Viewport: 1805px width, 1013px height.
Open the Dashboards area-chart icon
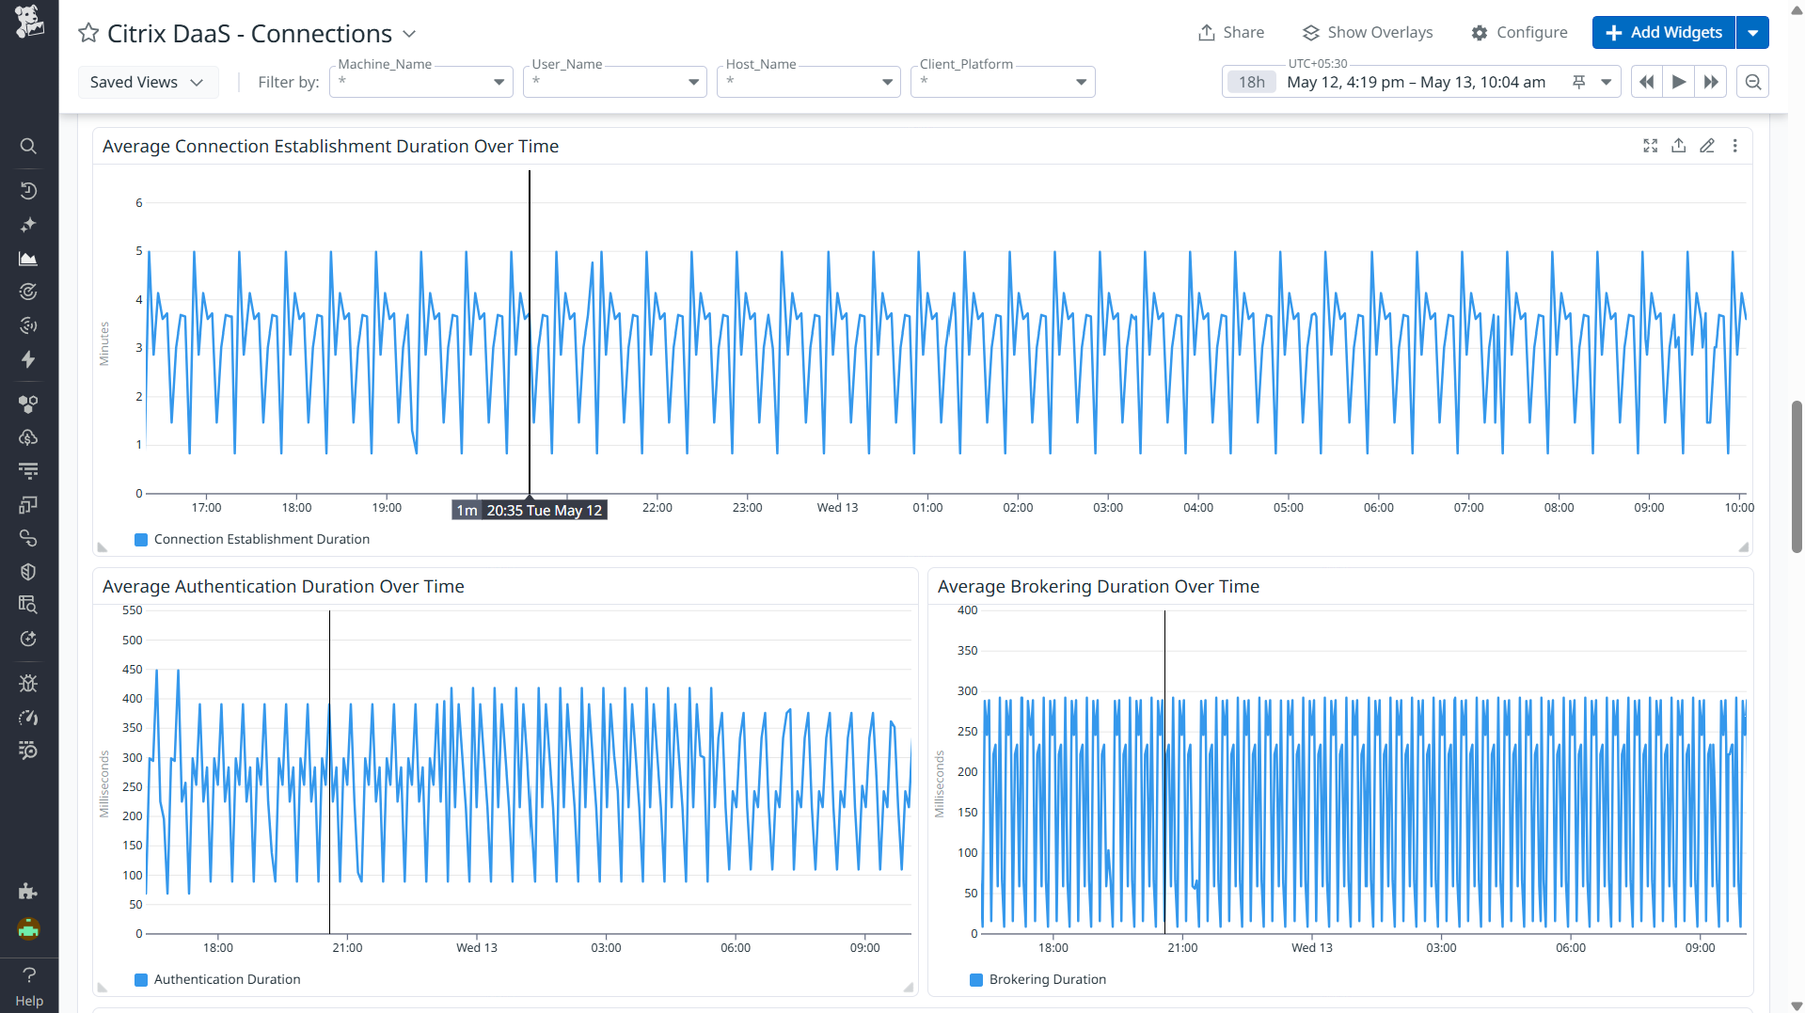tap(28, 259)
